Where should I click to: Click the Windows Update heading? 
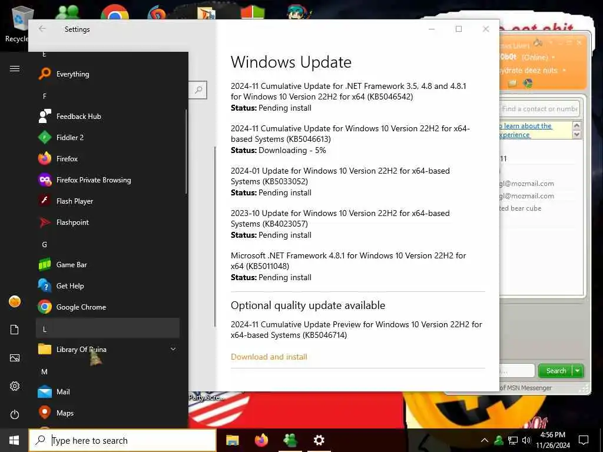[291, 62]
